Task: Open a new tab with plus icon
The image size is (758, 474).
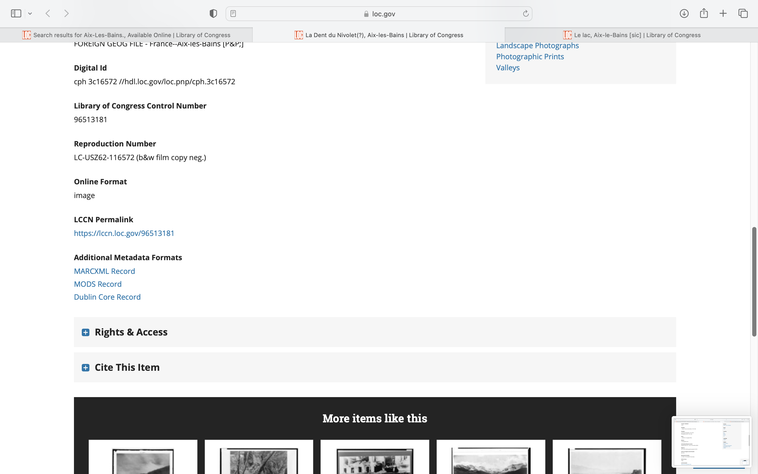Action: point(723,13)
